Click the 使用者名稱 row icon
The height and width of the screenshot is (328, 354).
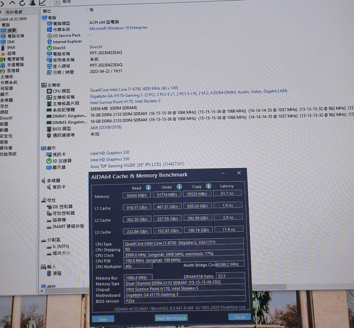(50, 60)
